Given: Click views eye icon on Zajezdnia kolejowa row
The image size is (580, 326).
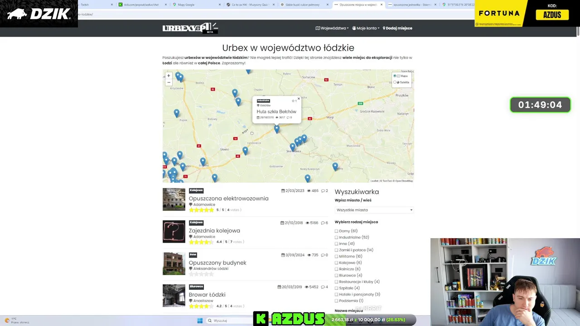Looking at the screenshot, I should coord(308,223).
